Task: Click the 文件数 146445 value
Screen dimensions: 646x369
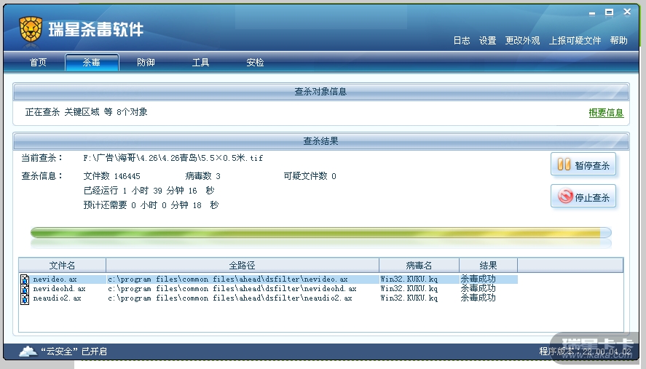Action: coord(111,176)
